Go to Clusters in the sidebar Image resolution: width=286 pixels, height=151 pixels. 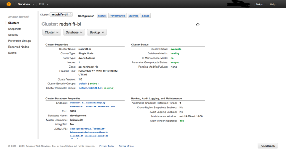[14, 23]
